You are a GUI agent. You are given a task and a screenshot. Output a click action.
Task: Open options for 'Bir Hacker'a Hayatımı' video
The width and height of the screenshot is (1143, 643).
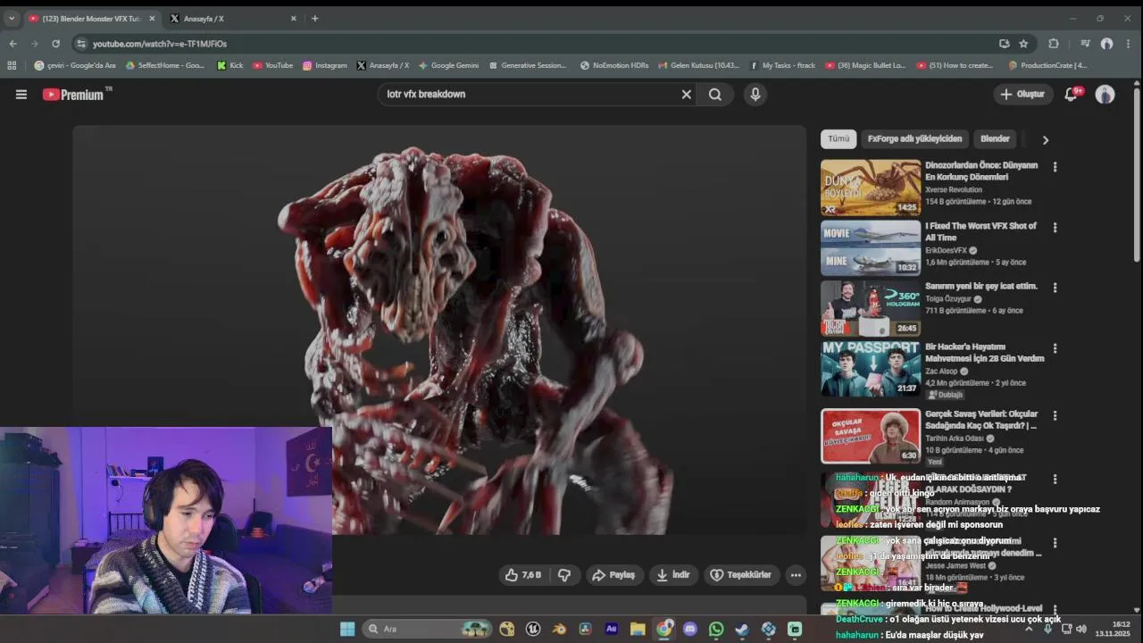coord(1055,348)
